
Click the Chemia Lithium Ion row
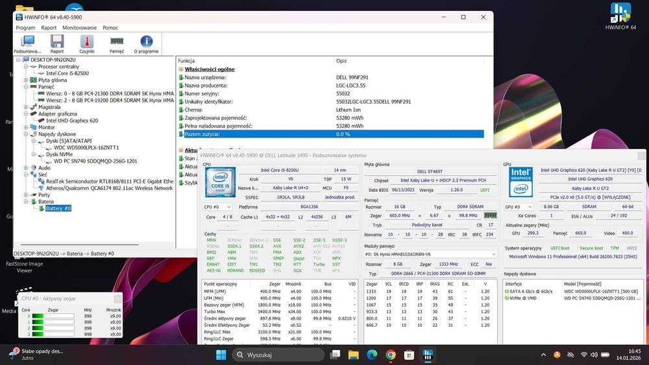pyautogui.click(x=331, y=110)
